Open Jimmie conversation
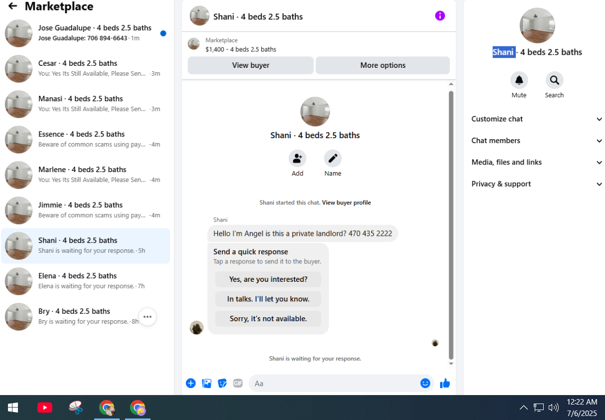Screen dimensions: 605x420 coord(86,210)
